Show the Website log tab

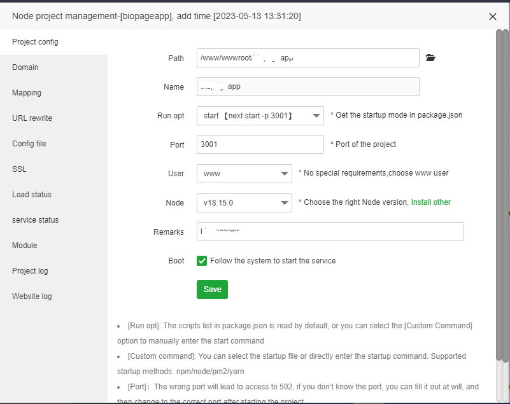pyautogui.click(x=32, y=296)
